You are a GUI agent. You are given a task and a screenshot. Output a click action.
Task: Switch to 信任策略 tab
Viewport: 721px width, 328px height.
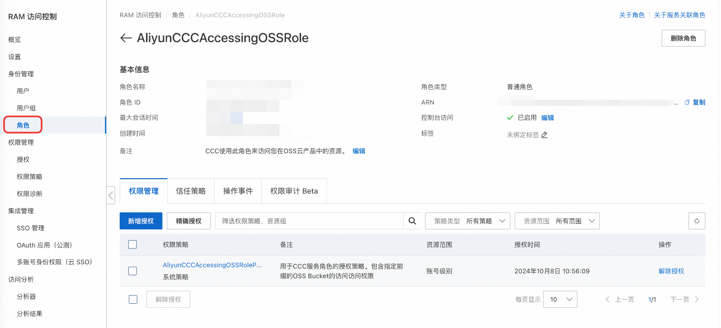[191, 191]
